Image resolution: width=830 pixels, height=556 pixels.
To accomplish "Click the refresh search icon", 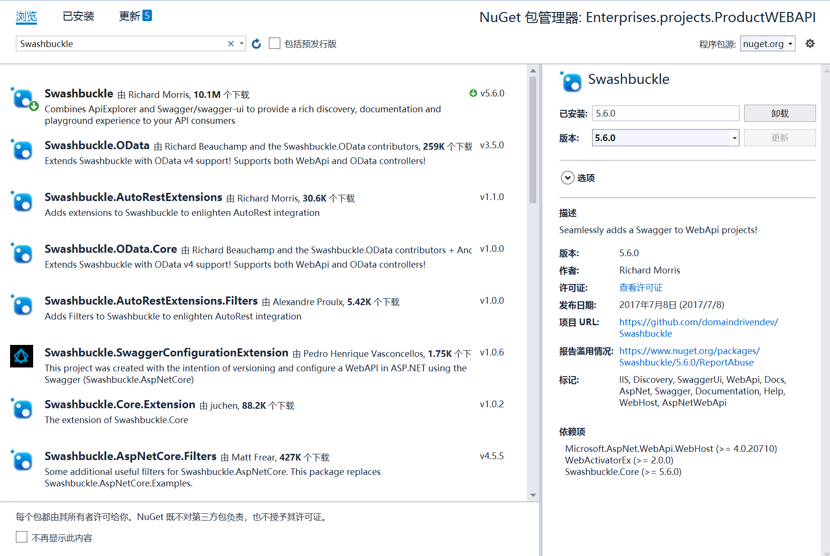I will click(256, 43).
